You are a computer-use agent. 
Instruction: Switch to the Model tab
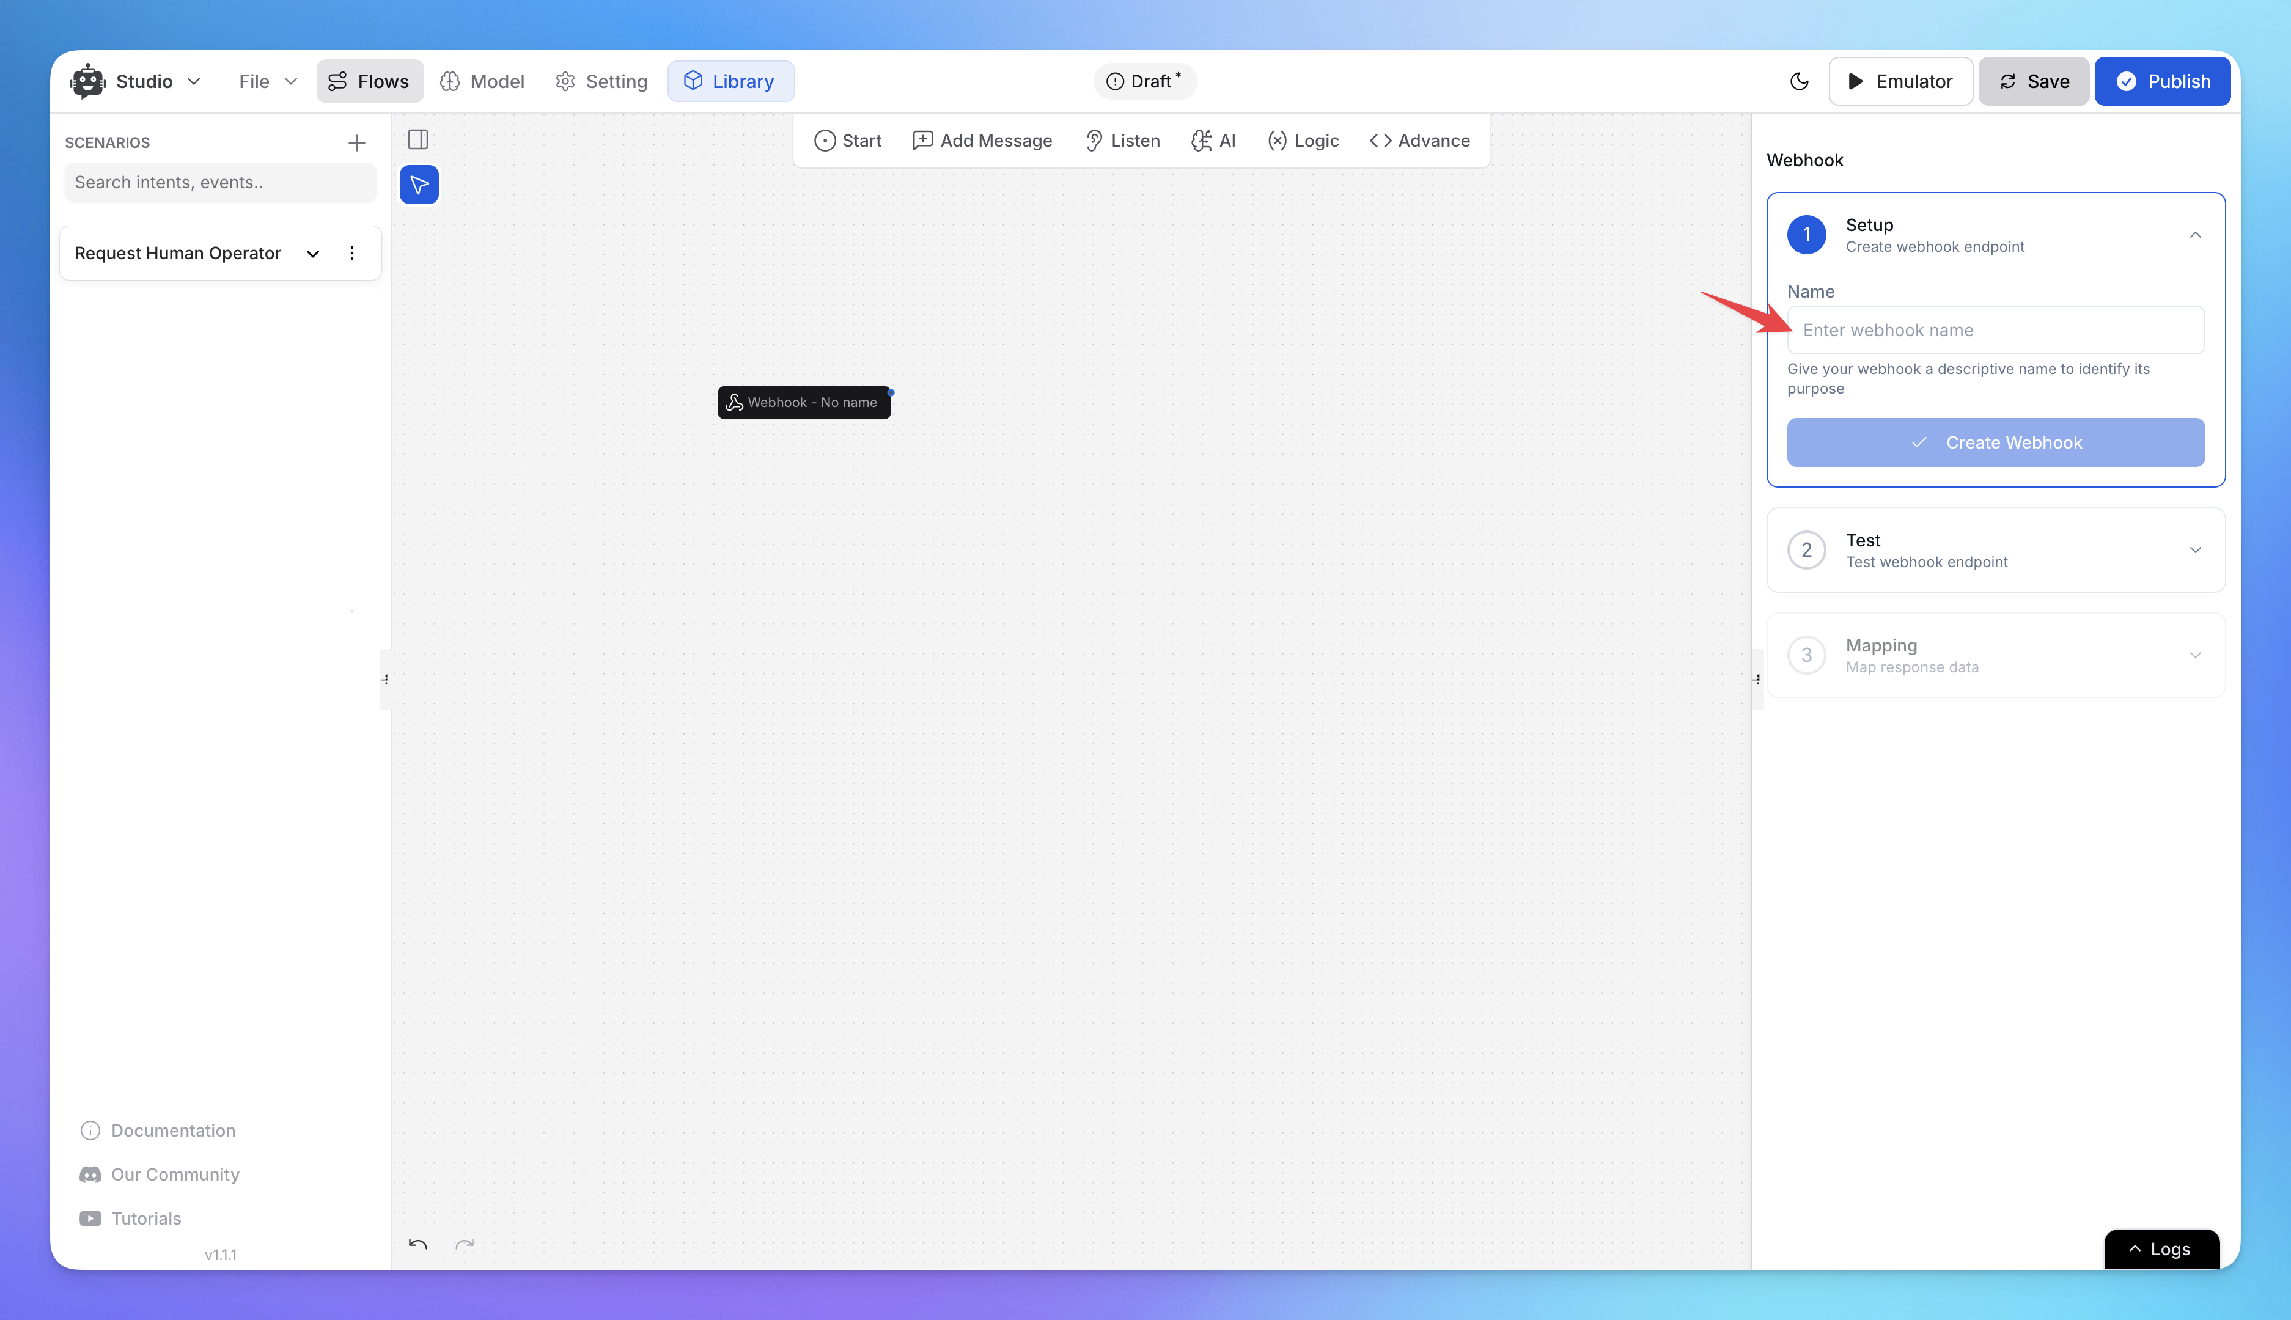[x=482, y=81]
